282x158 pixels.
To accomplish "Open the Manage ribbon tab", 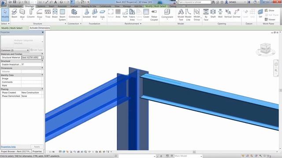I will tap(126, 6).
